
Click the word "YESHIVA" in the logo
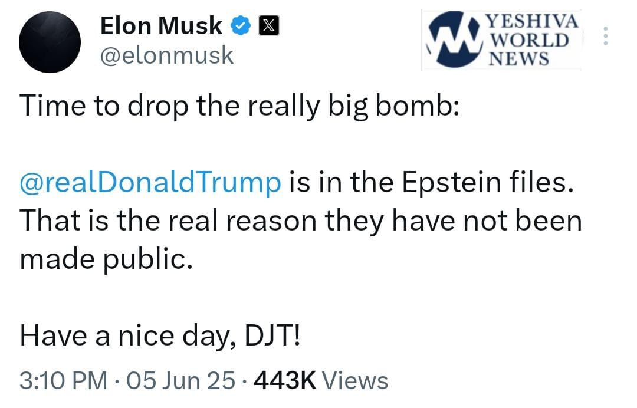[531, 22]
